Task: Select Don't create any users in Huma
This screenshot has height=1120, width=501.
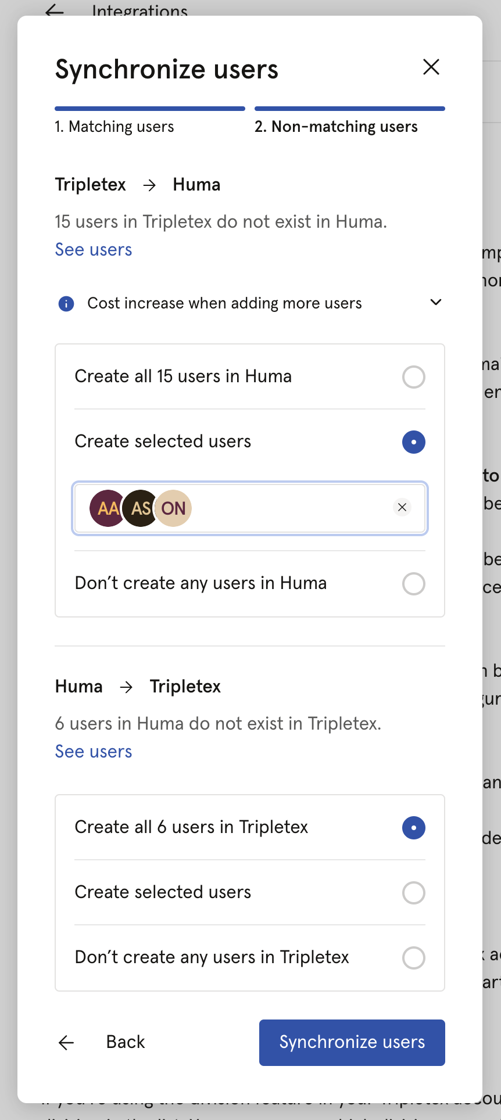Action: click(x=413, y=584)
